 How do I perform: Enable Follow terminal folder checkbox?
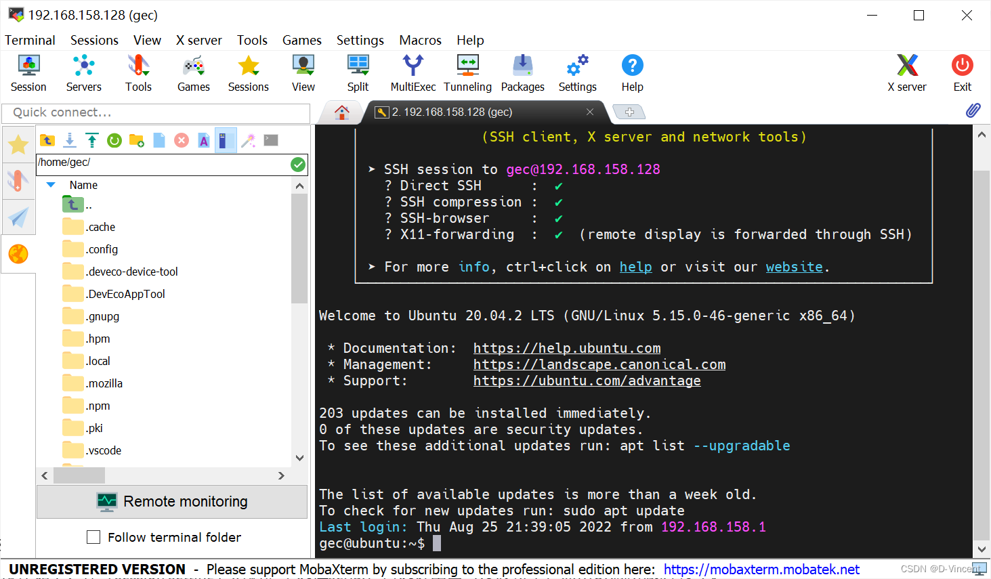tap(93, 537)
